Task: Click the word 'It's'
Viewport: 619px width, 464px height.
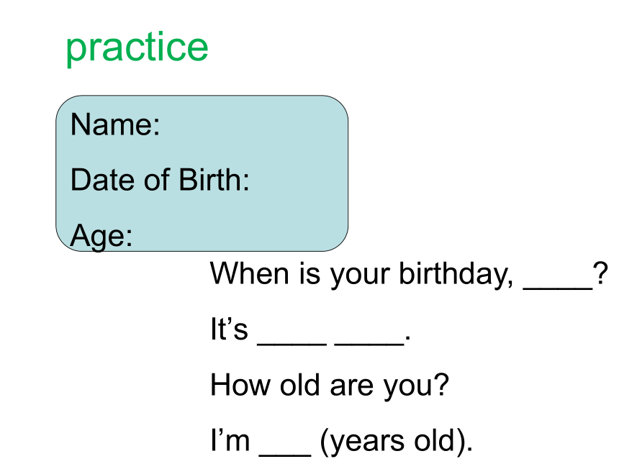Action: 229,329
